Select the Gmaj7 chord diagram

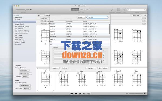click(118, 78)
